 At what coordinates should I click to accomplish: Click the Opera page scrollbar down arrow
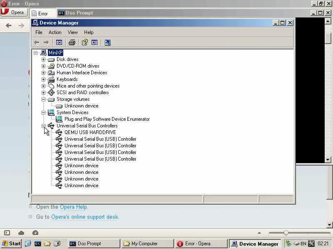click(x=329, y=225)
